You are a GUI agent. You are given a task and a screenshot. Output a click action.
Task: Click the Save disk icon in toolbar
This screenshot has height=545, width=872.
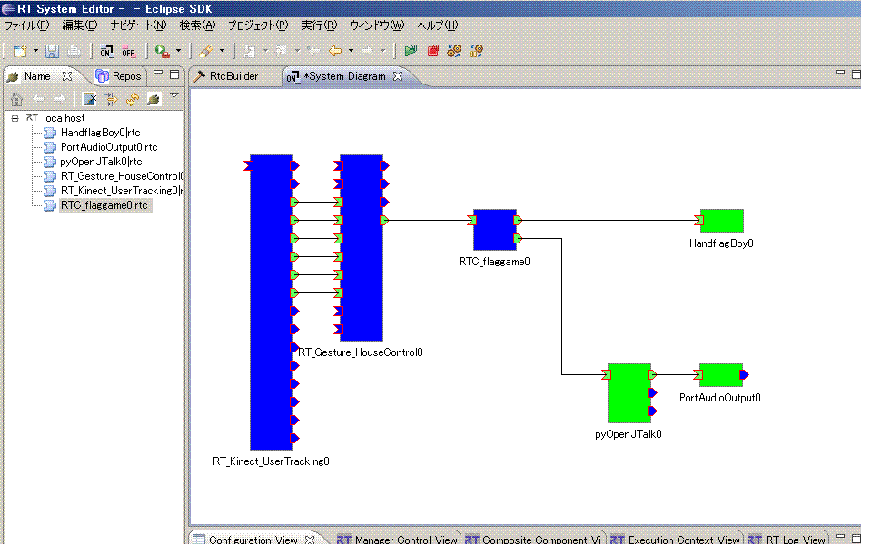53,51
